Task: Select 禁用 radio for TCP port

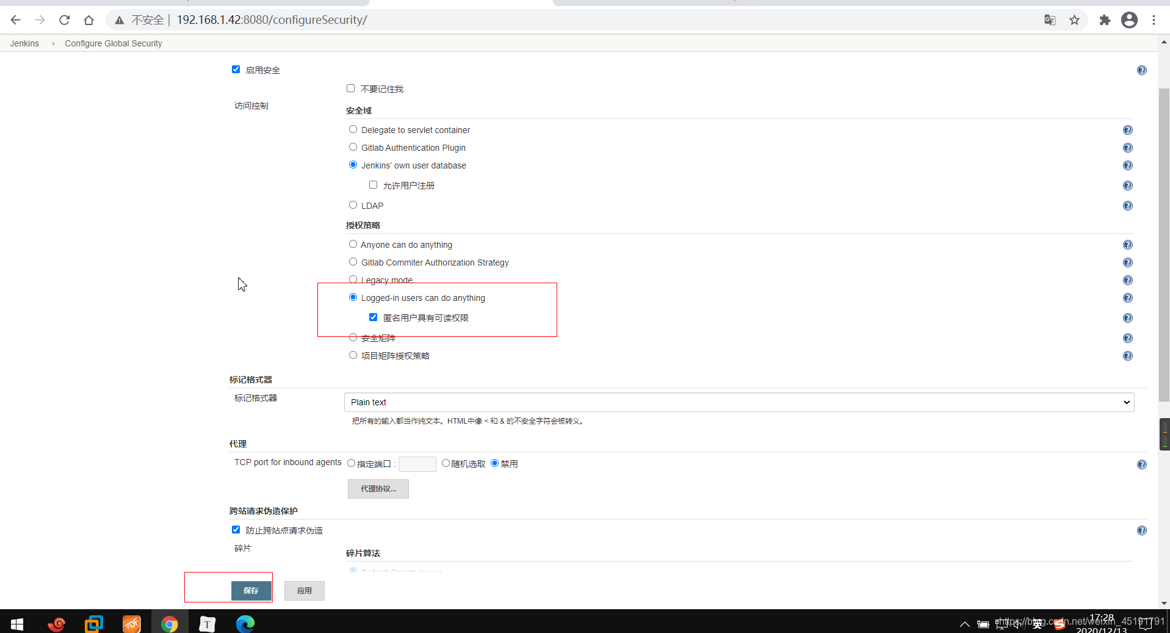Action: [x=494, y=463]
